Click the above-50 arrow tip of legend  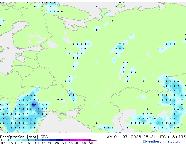point(93,140)
